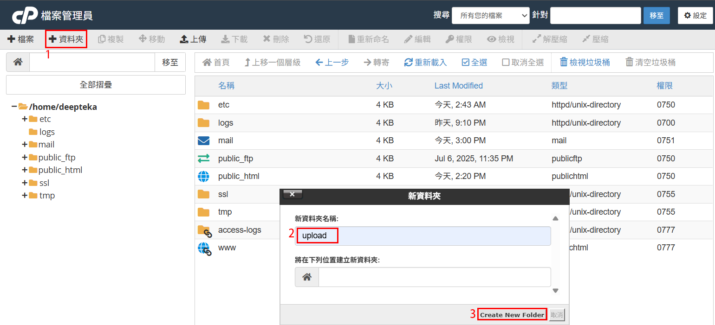This screenshot has height=325, width=715.
Task: Click the 首頁 home icon in navigation bar
Action: [207, 62]
